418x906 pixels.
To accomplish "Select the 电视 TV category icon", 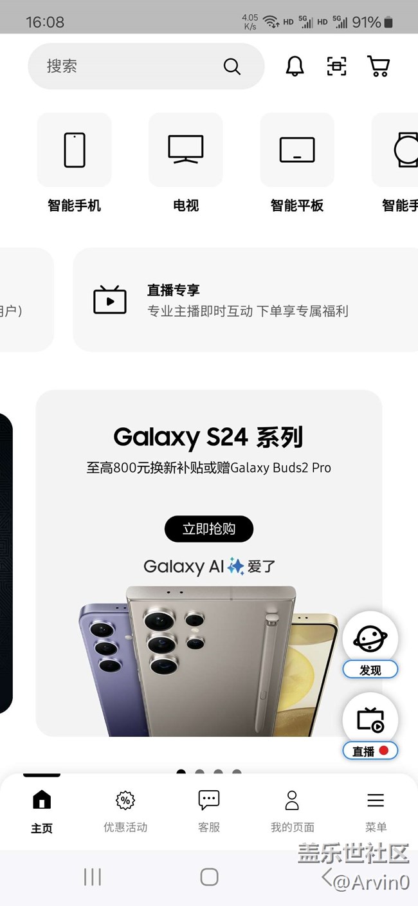I will (x=186, y=150).
